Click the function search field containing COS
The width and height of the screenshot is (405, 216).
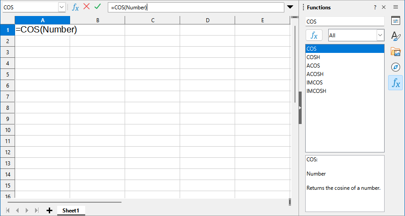[x=345, y=21]
